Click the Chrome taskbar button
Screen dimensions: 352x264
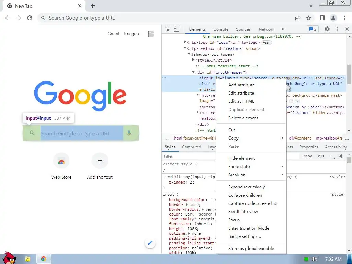[44, 259]
